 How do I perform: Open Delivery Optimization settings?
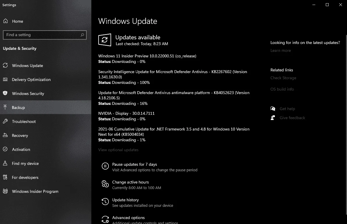[46, 79]
